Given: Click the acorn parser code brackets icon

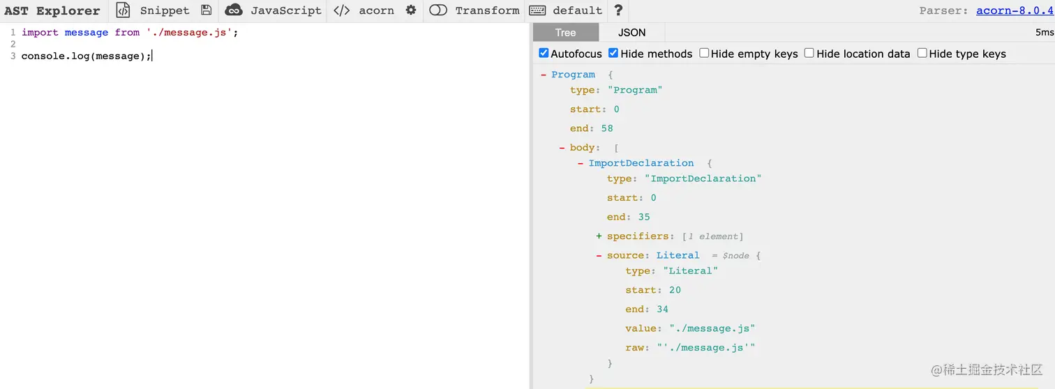Looking at the screenshot, I should [341, 10].
